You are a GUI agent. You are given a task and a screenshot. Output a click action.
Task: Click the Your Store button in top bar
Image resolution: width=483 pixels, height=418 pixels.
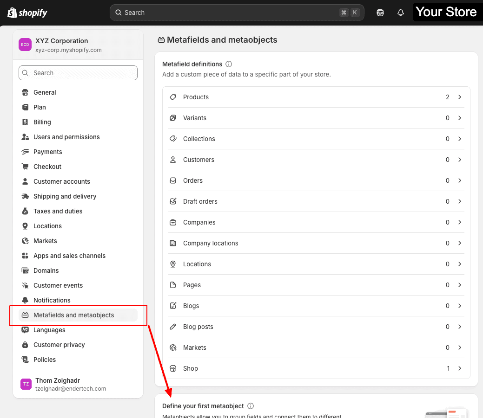(x=447, y=12)
